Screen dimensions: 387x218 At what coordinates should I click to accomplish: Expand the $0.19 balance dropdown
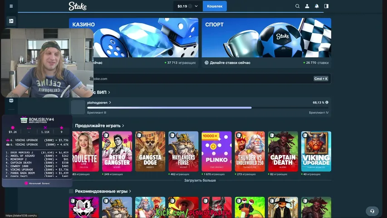188,6
